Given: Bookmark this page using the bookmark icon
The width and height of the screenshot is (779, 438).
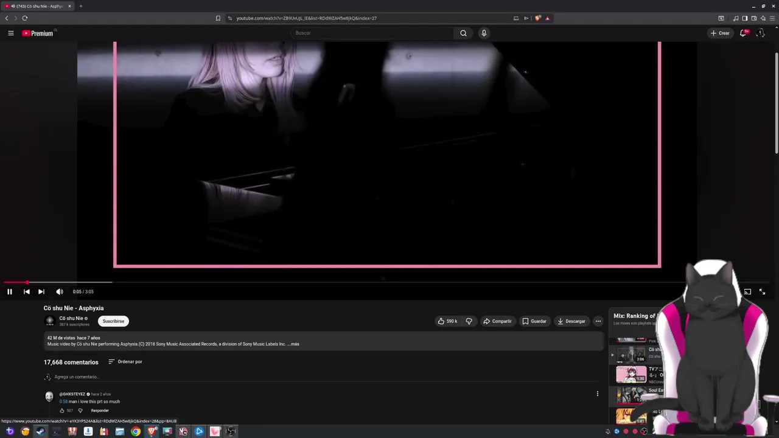Looking at the screenshot, I should coord(218,18).
